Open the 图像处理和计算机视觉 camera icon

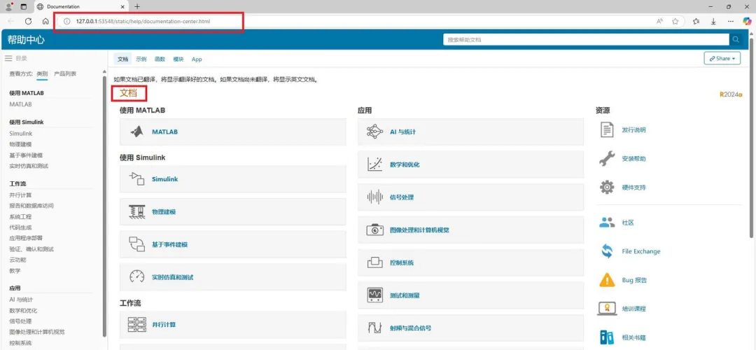coord(374,230)
